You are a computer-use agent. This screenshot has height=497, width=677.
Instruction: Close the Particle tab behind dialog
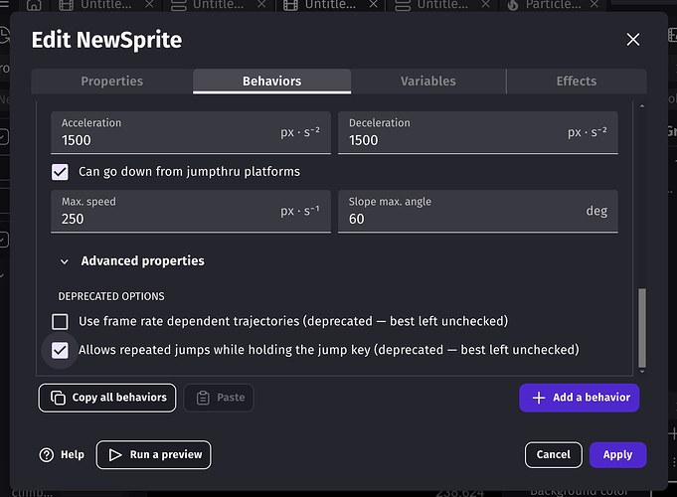(594, 4)
